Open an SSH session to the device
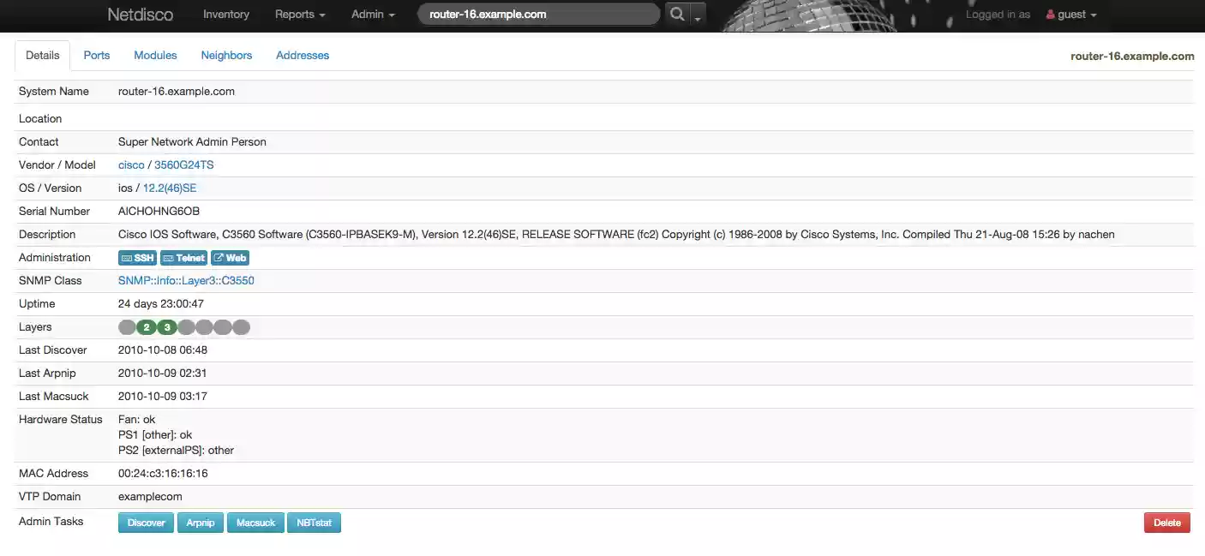The width and height of the screenshot is (1205, 556). [x=137, y=257]
